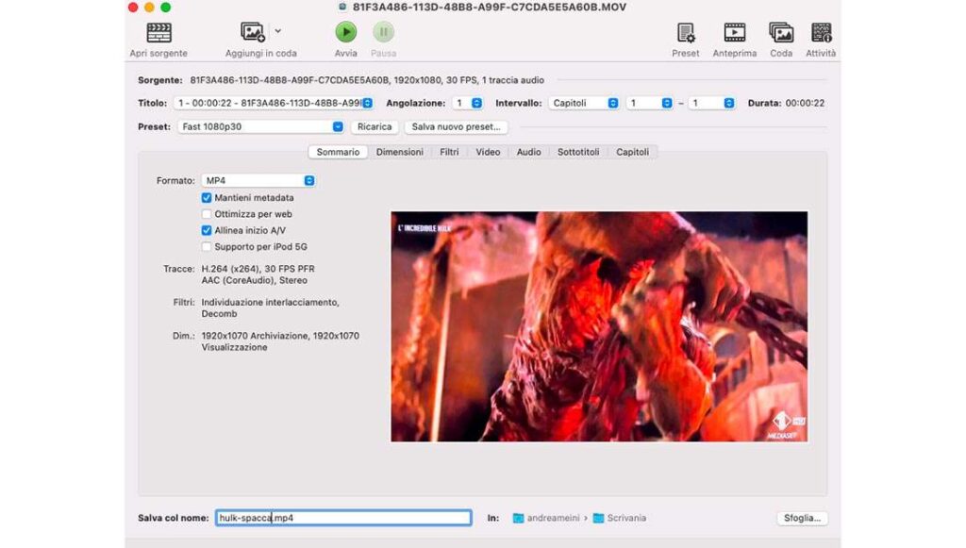Click the Salva col nome filename field
Image resolution: width=966 pixels, height=548 pixels.
(x=343, y=518)
